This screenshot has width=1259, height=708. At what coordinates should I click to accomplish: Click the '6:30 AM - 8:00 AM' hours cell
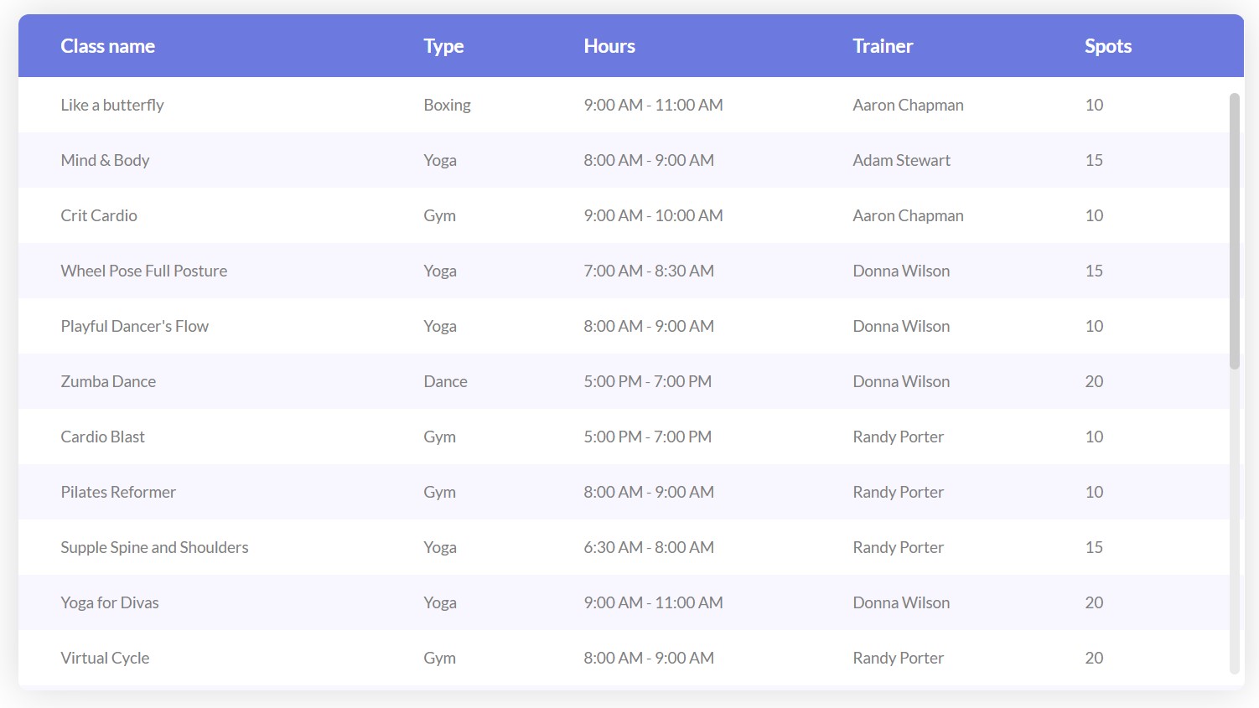click(x=649, y=547)
